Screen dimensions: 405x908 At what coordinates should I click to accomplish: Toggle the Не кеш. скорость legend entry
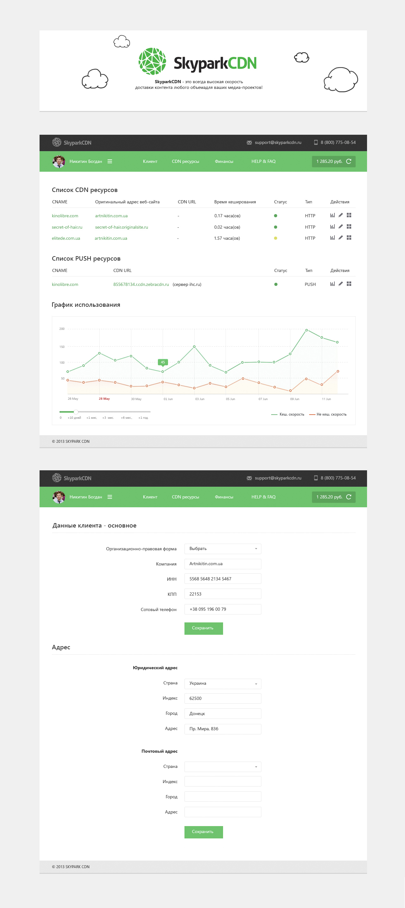(328, 415)
